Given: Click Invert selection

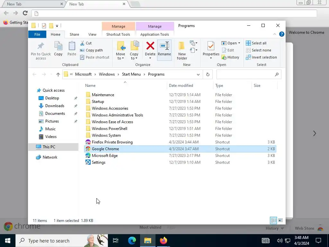Looking at the screenshot, I should point(262,57).
